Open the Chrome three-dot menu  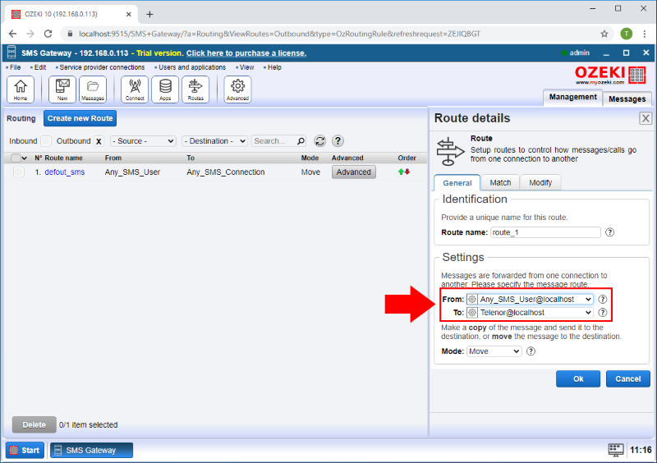coord(645,34)
